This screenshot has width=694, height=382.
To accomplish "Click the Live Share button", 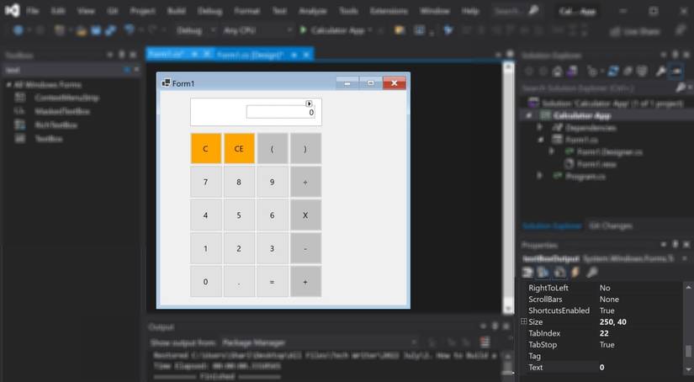I will 634,31.
